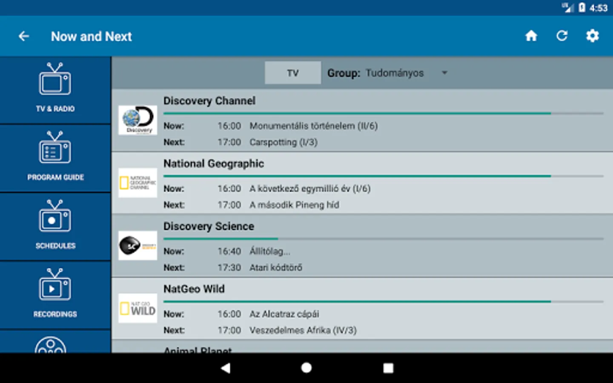The image size is (613, 383).
Task: Tap battery icon in status bar
Action: click(581, 8)
